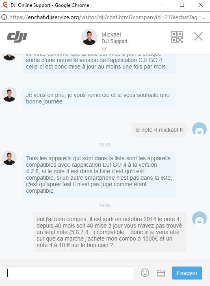Click agent avatar beside "Tous les appareils" message
The height and width of the screenshot is (286, 210).
9,158
